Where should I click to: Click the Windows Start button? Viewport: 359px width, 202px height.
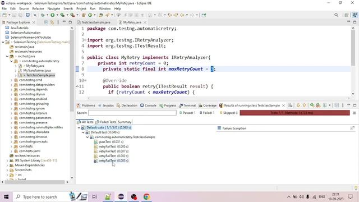coord(6,197)
